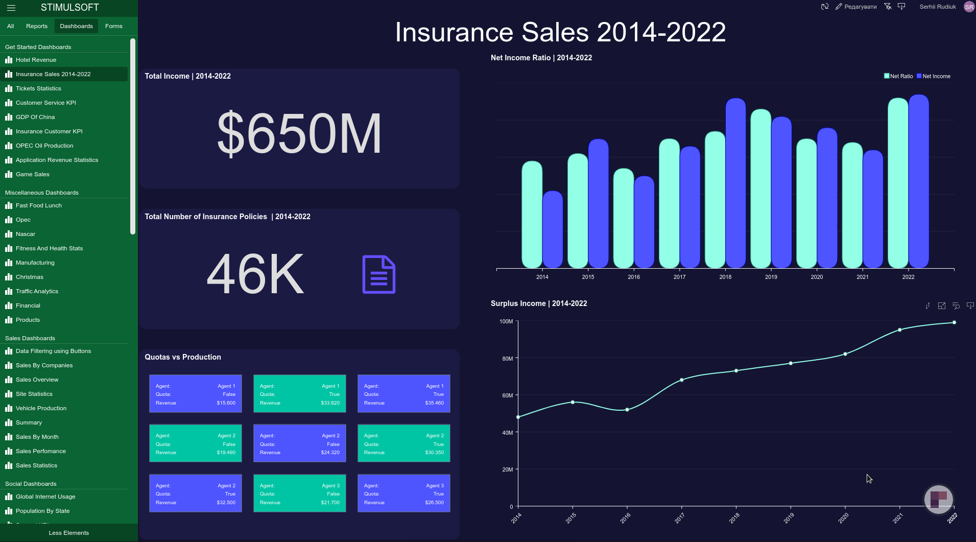This screenshot has width=976, height=542.
Task: Click the export icon on Surplus Income chart
Action: 970,306
